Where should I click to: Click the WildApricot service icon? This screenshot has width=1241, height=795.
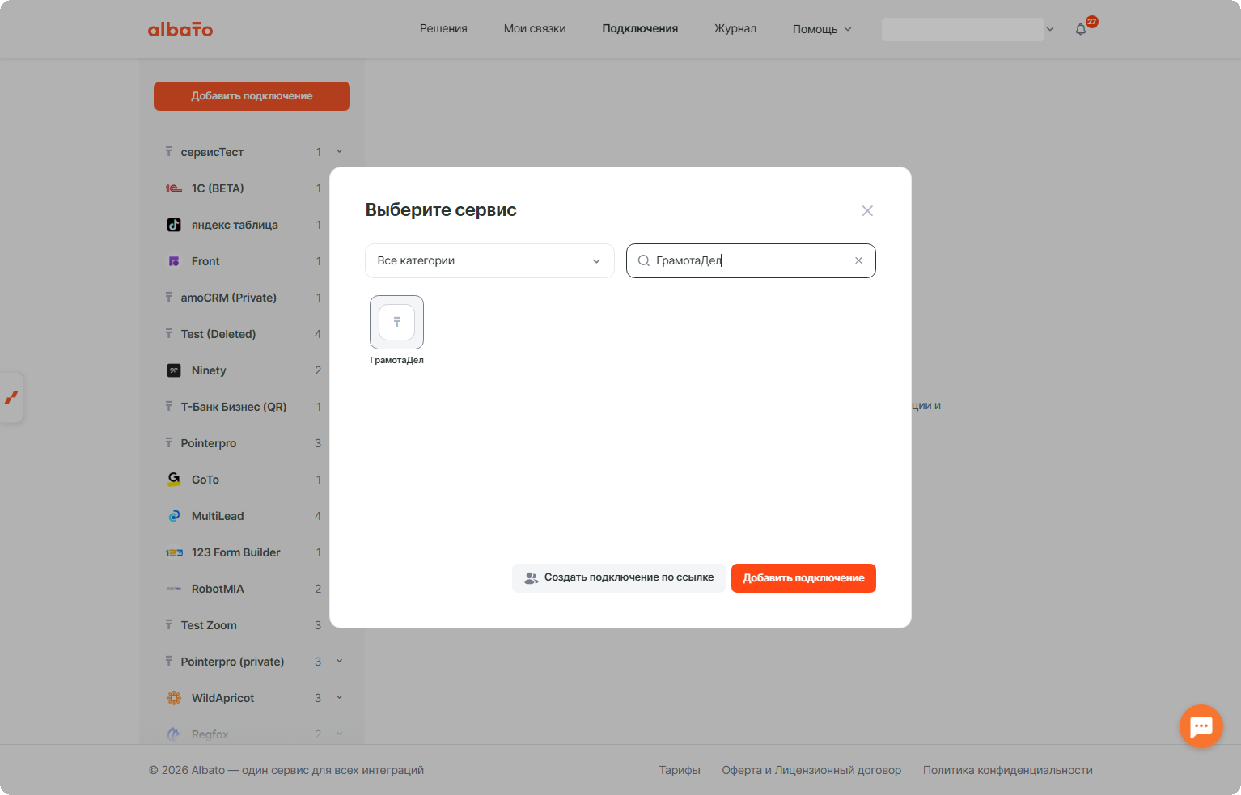coord(174,698)
